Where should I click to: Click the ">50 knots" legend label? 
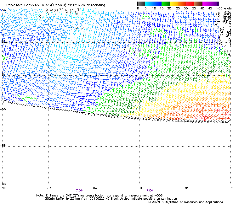tap(224, 8)
